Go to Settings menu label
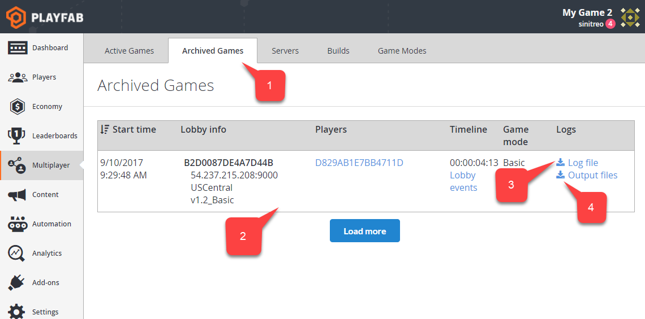645x319 pixels. [x=45, y=312]
